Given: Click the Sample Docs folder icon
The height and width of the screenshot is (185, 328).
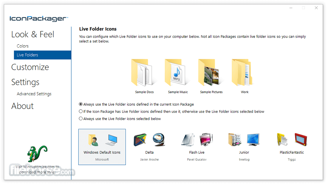Looking at the screenshot, I should point(144,73).
